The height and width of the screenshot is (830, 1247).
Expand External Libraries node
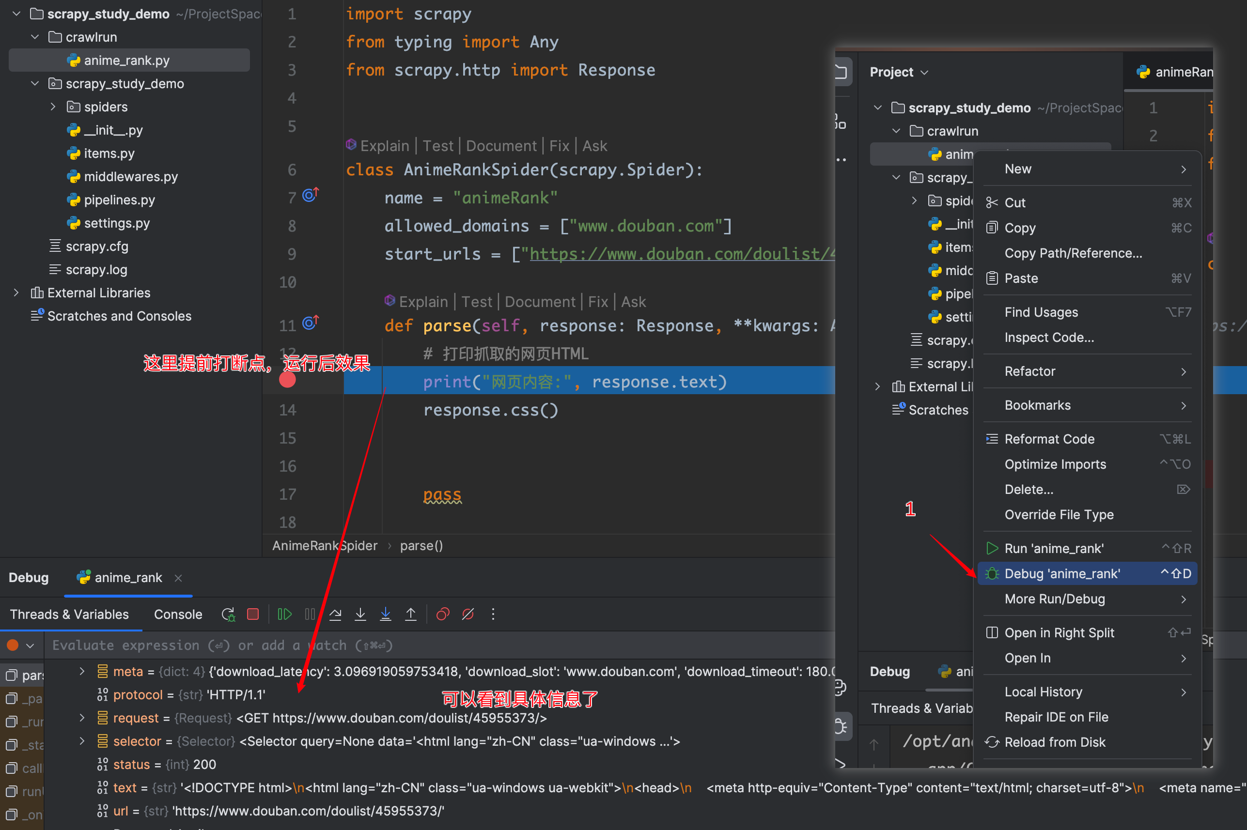click(x=16, y=292)
